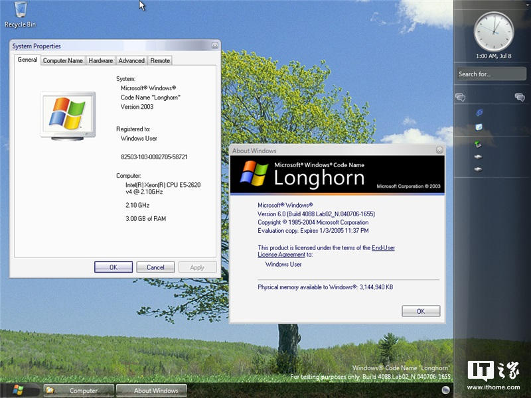The image size is (531, 398).
Task: Click the 'Longhorn' banner title text
Action: pyautogui.click(x=319, y=178)
